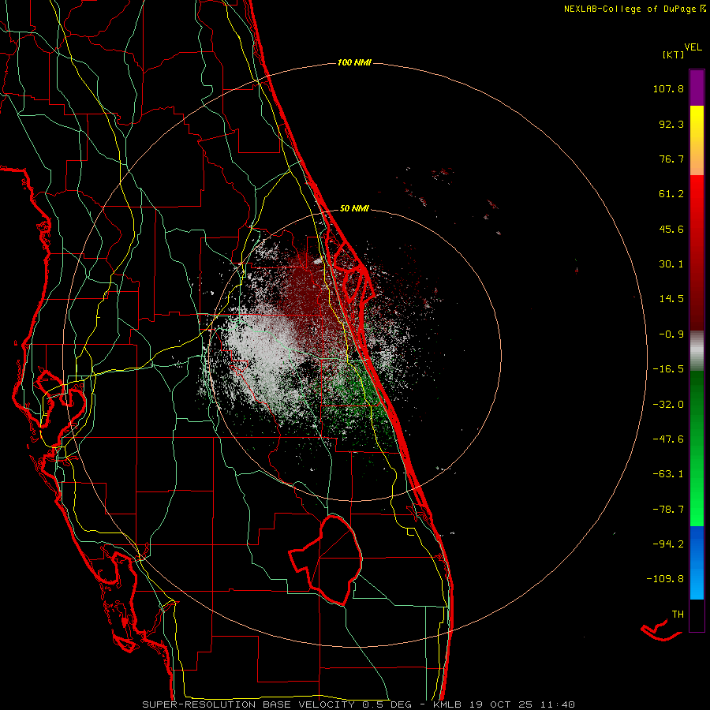710x710 pixels.
Task: Click the 61.2 legend value
Action: click(x=671, y=194)
